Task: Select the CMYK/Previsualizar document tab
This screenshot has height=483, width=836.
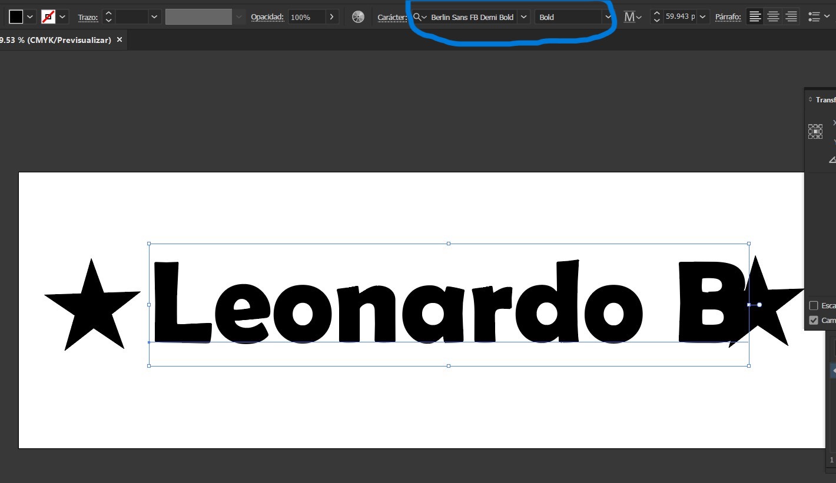Action: click(x=56, y=40)
